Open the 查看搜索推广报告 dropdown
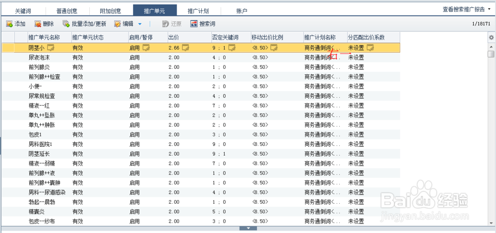The image size is (496, 233). [x=466, y=9]
